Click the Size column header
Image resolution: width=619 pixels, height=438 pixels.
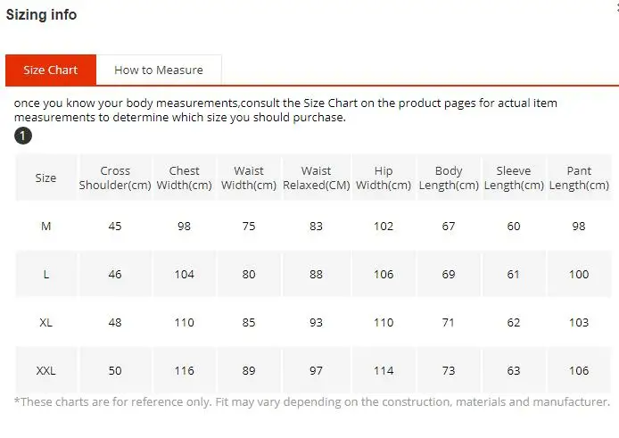click(45, 178)
